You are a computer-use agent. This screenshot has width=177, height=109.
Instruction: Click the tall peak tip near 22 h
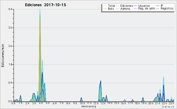pyautogui.click(x=163, y=77)
